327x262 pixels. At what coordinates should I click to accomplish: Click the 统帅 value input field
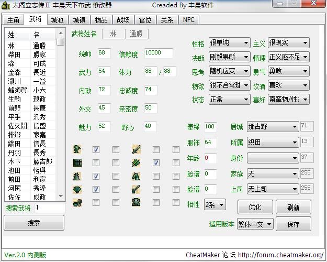tap(104, 53)
